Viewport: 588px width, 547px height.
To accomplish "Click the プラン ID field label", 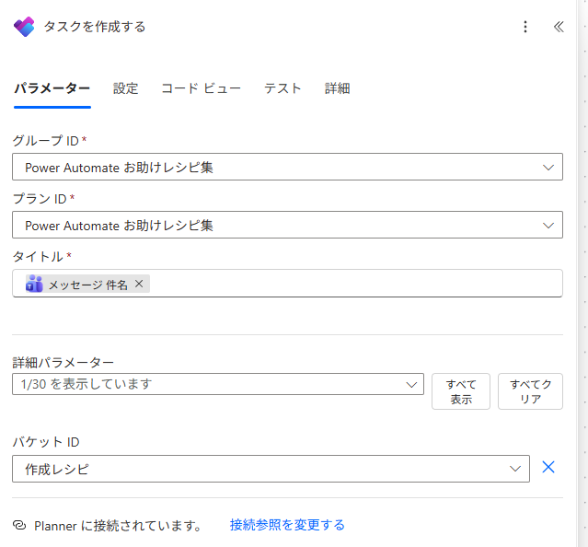I will 40,199.
